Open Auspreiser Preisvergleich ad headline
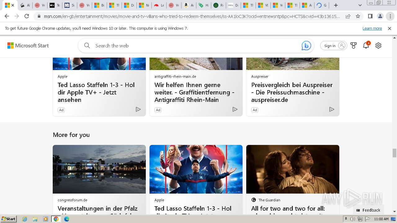 (292, 92)
